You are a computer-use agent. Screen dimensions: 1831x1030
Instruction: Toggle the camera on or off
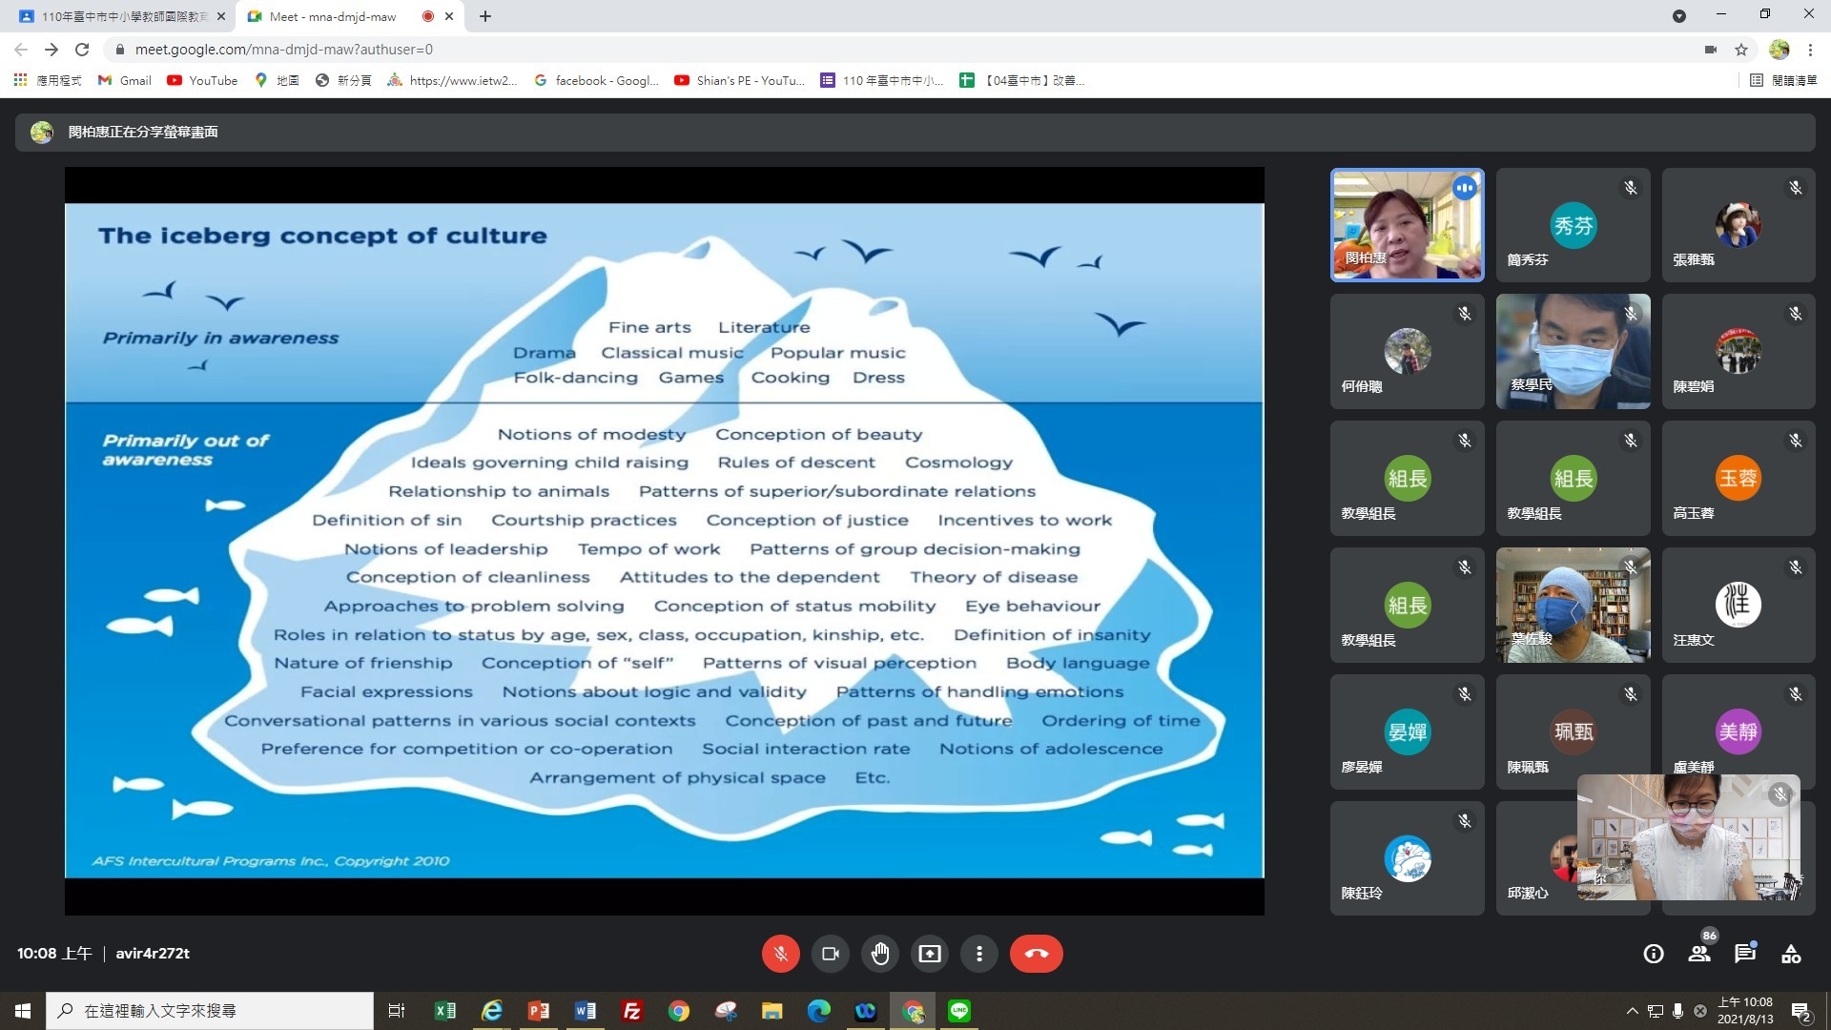(x=830, y=954)
